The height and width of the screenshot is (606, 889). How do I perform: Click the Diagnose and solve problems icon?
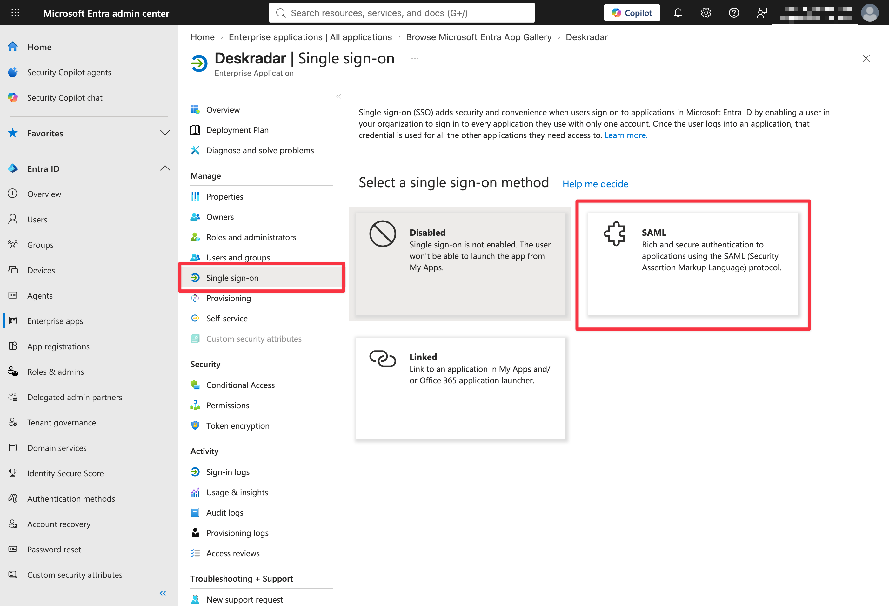[x=195, y=150]
